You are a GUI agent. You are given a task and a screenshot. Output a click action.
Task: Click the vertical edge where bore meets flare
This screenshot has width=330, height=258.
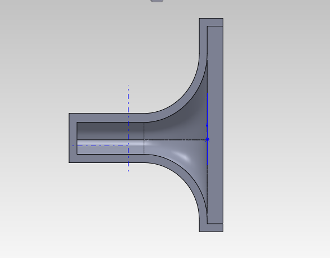144,138
